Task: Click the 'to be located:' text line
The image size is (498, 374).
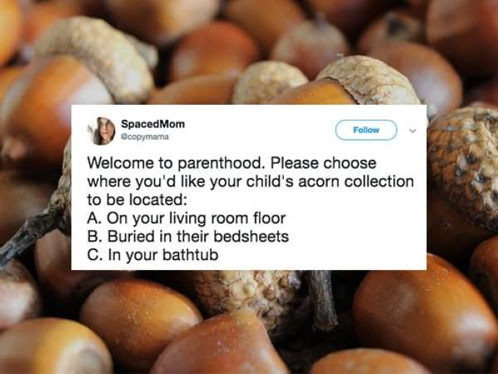Action: click(x=136, y=199)
